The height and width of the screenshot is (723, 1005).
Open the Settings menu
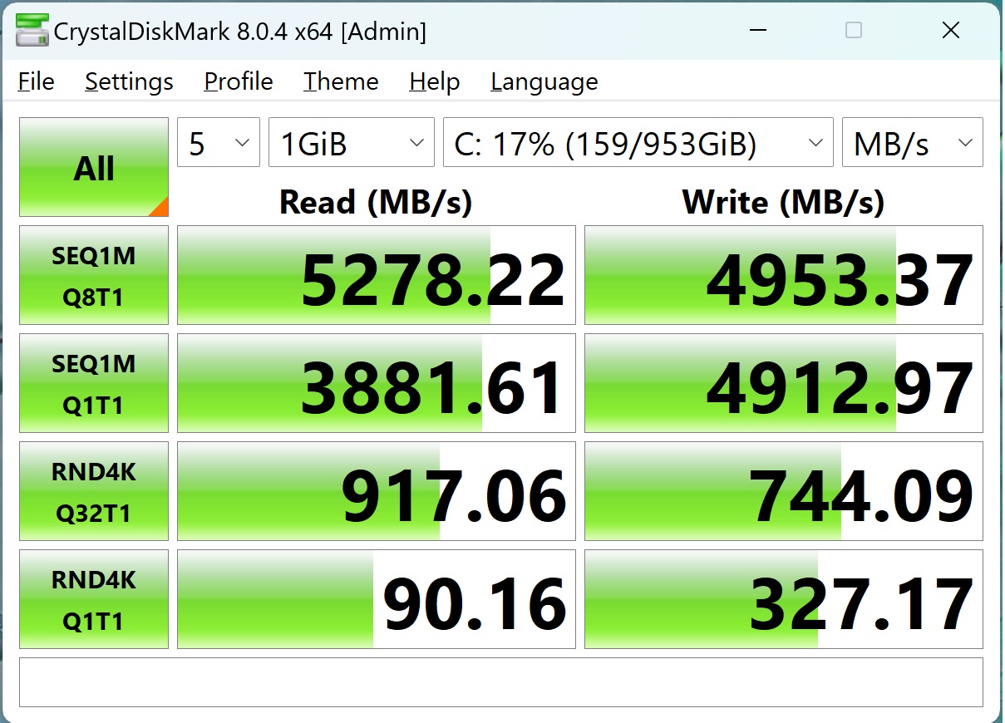[129, 81]
